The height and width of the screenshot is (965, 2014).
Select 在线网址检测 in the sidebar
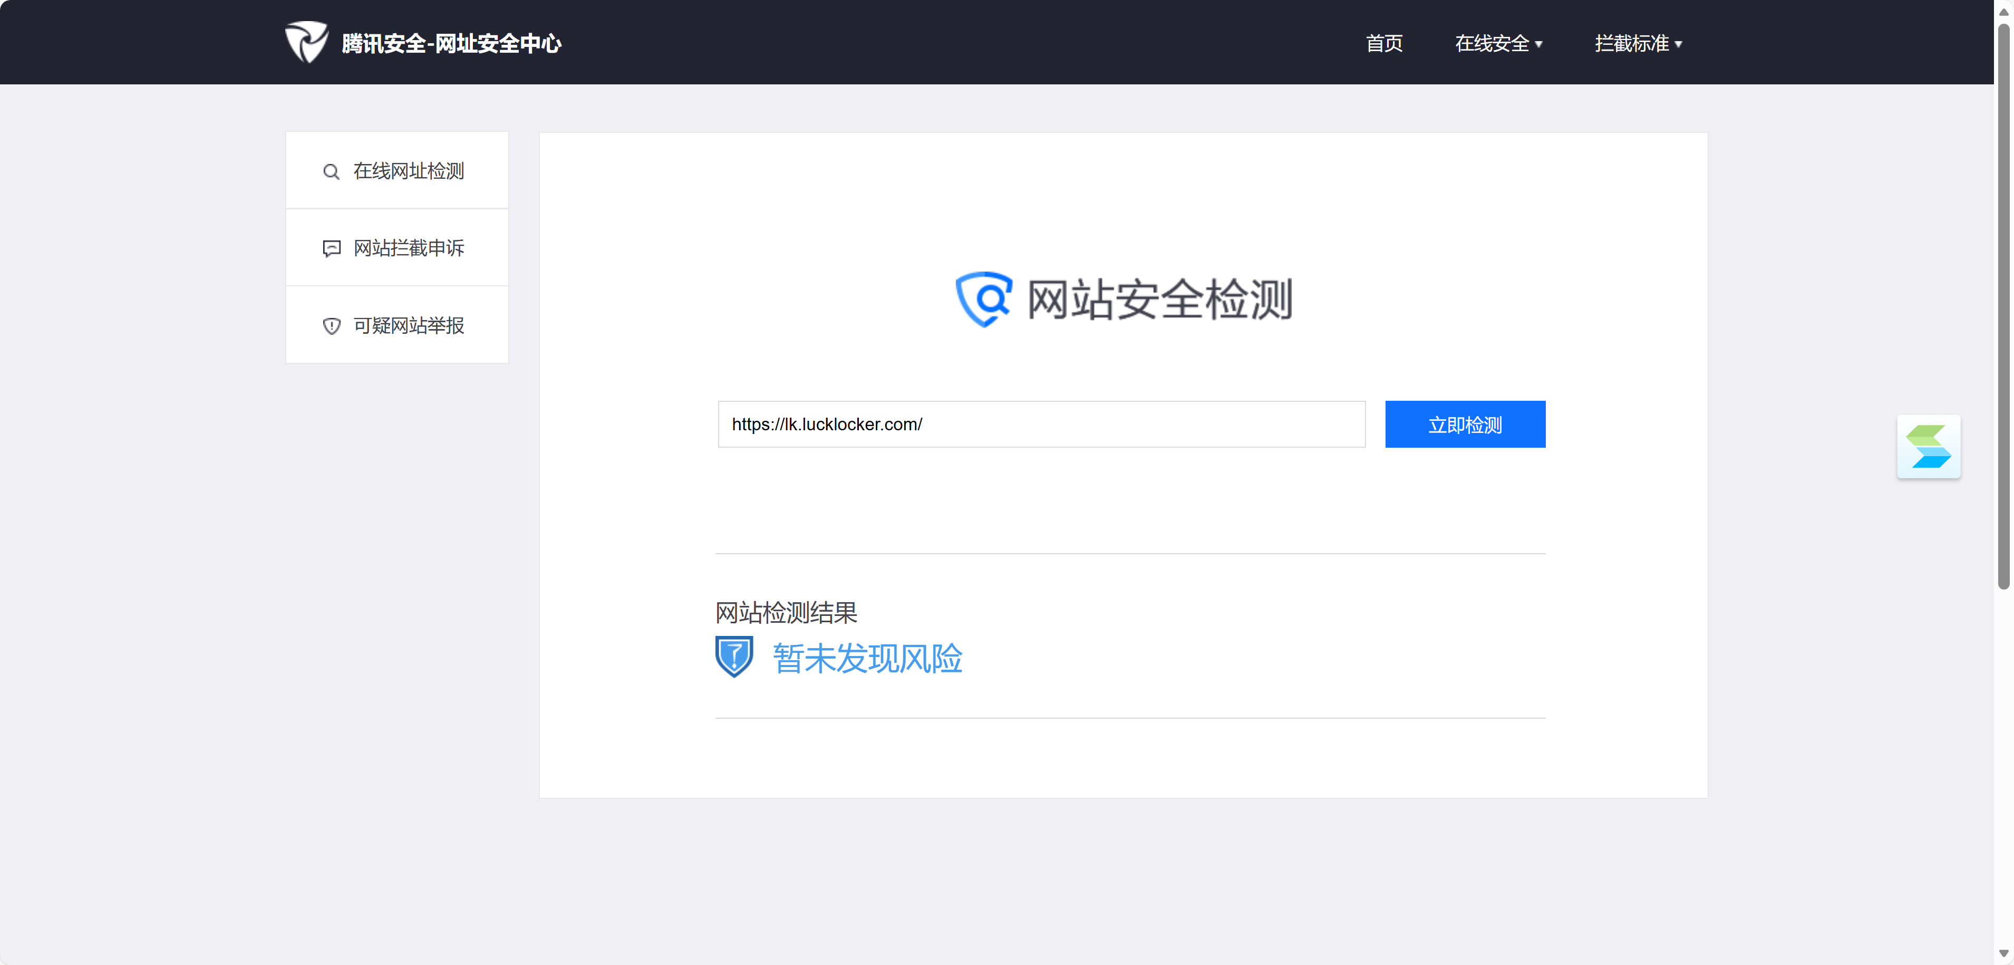[x=408, y=171]
